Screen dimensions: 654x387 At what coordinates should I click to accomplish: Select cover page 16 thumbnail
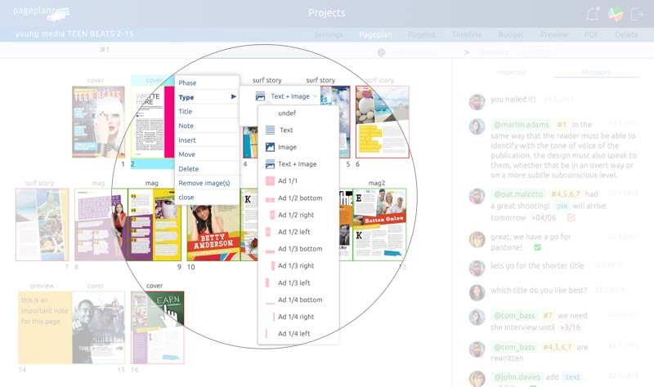click(157, 327)
